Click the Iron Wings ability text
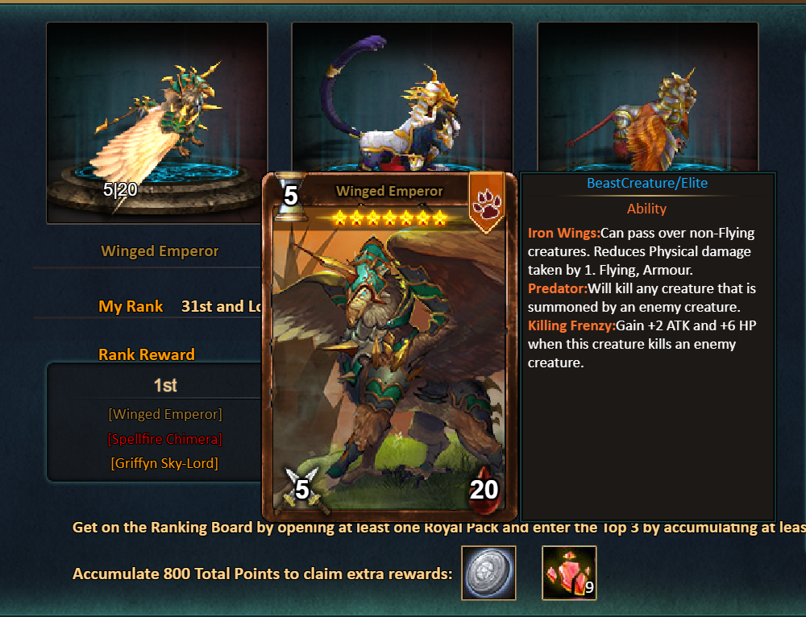 [642, 251]
